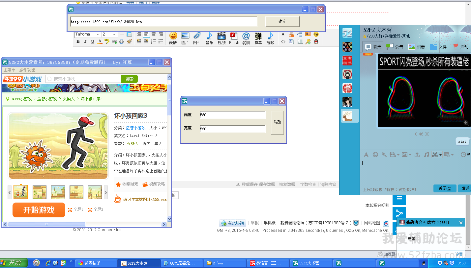
Task: Click the green 搜索 button on 4399 page
Action: [x=130, y=79]
